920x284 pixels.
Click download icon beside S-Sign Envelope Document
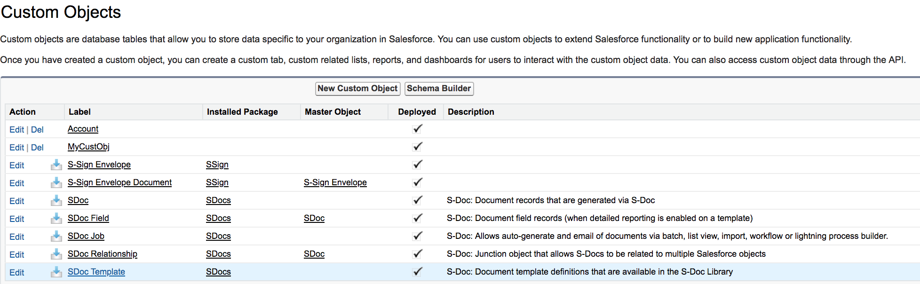pyautogui.click(x=56, y=182)
